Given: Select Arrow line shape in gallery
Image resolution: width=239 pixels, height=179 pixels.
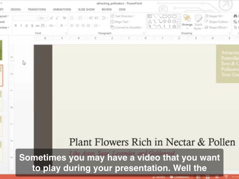Looking at the screenshot, I should coord(160,16).
